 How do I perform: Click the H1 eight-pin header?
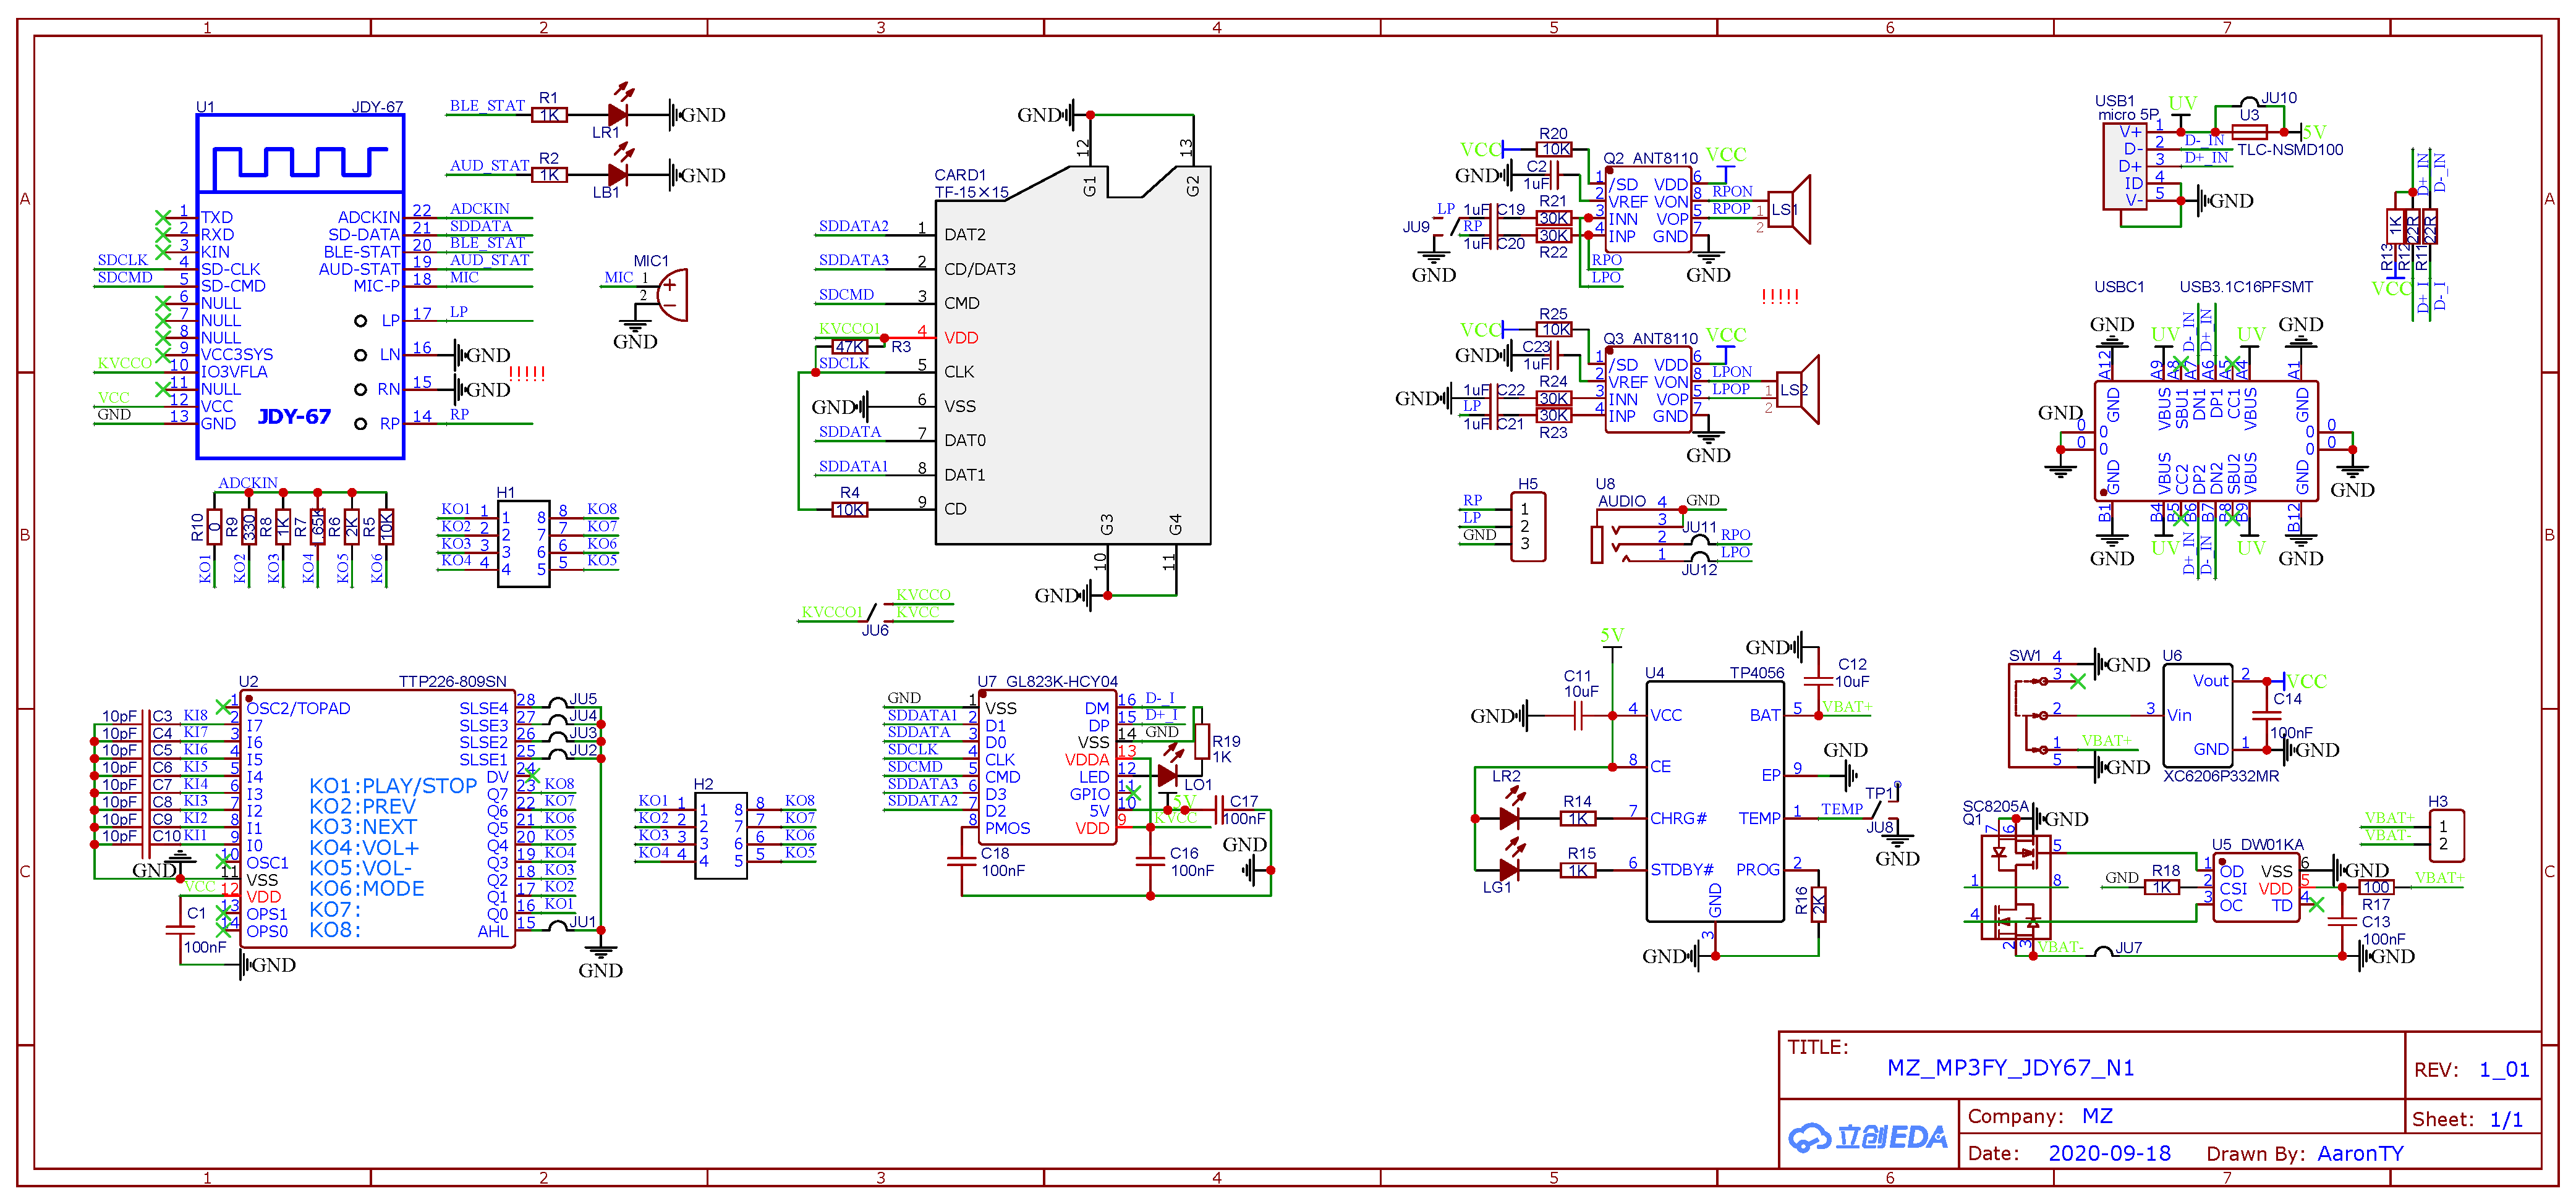pyautogui.click(x=523, y=544)
